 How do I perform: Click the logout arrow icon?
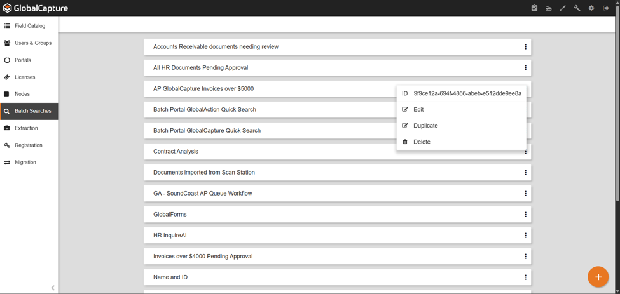click(605, 8)
